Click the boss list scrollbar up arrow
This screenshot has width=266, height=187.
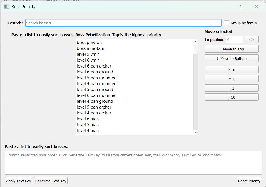[195, 42]
